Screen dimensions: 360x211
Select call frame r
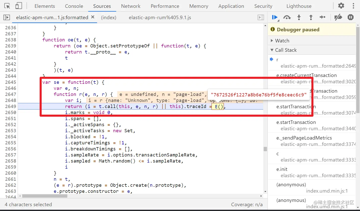click(312, 63)
